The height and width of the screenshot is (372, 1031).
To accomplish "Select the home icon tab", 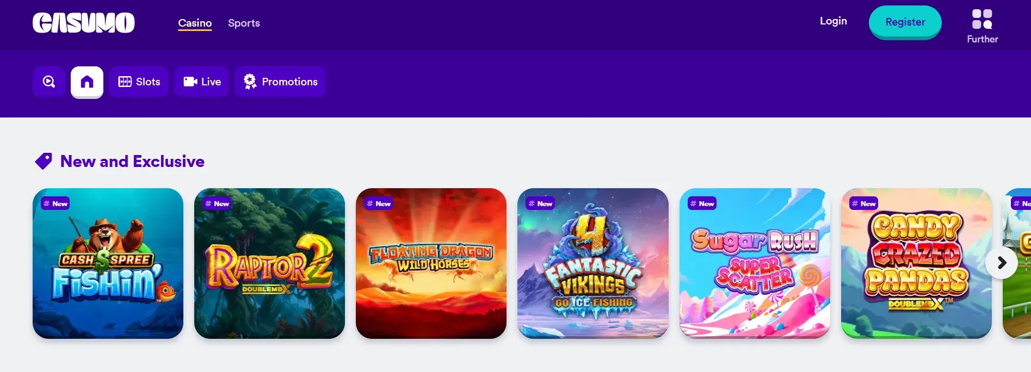I will click(87, 82).
